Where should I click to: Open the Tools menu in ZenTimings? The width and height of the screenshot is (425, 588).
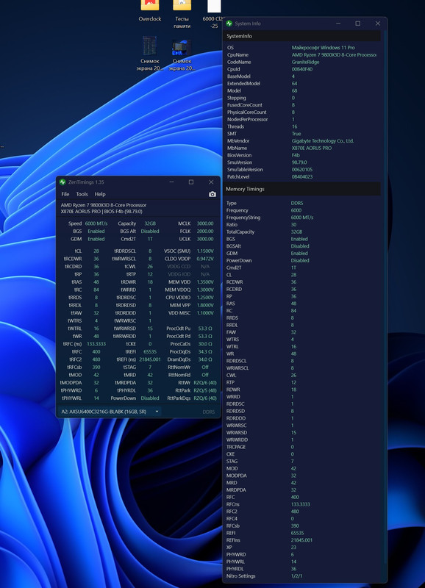[82, 194]
